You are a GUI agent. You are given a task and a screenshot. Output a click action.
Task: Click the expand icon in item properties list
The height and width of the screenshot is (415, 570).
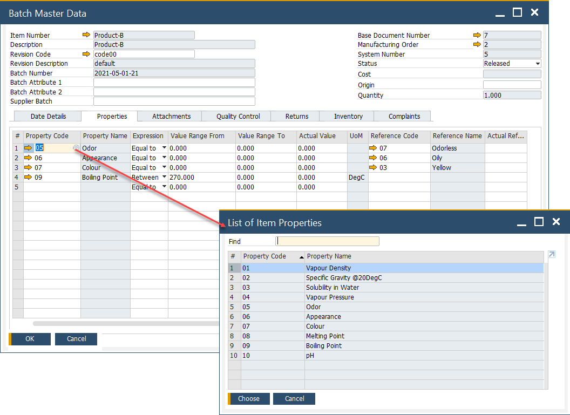click(551, 255)
